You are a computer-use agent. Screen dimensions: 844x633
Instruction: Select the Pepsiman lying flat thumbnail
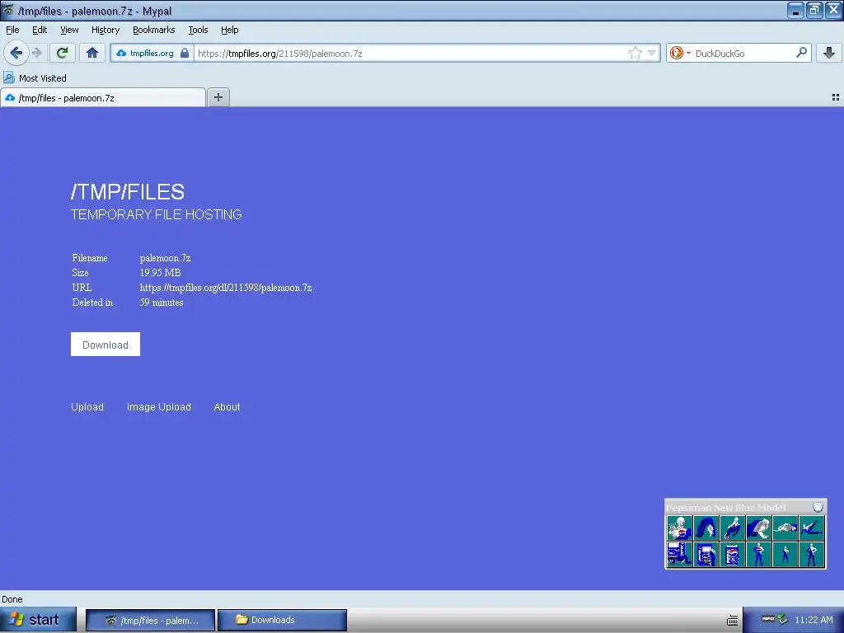785,528
